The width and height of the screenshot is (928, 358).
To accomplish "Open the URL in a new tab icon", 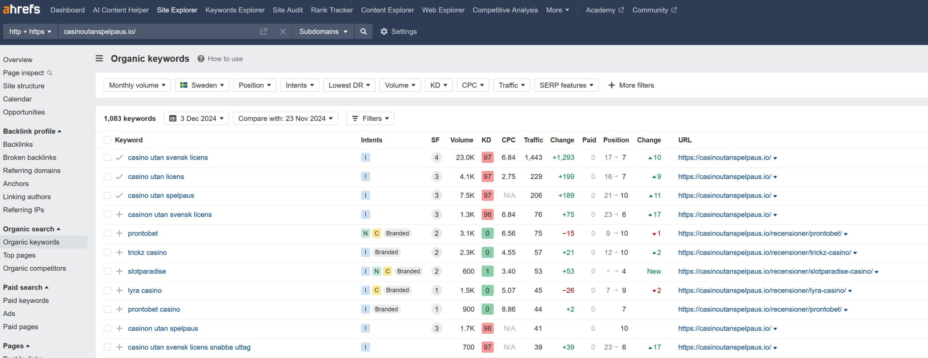I will tap(264, 32).
